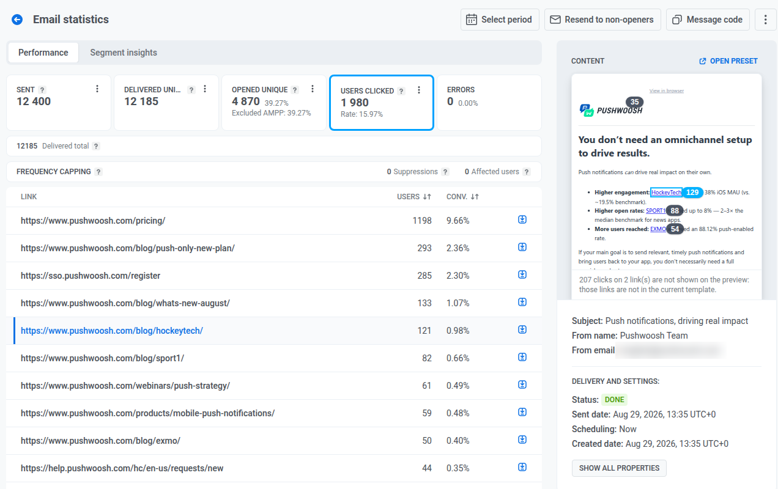The height and width of the screenshot is (489, 778).
Task: Click the help icon next to DELIVERED UNI...
Action: (191, 90)
